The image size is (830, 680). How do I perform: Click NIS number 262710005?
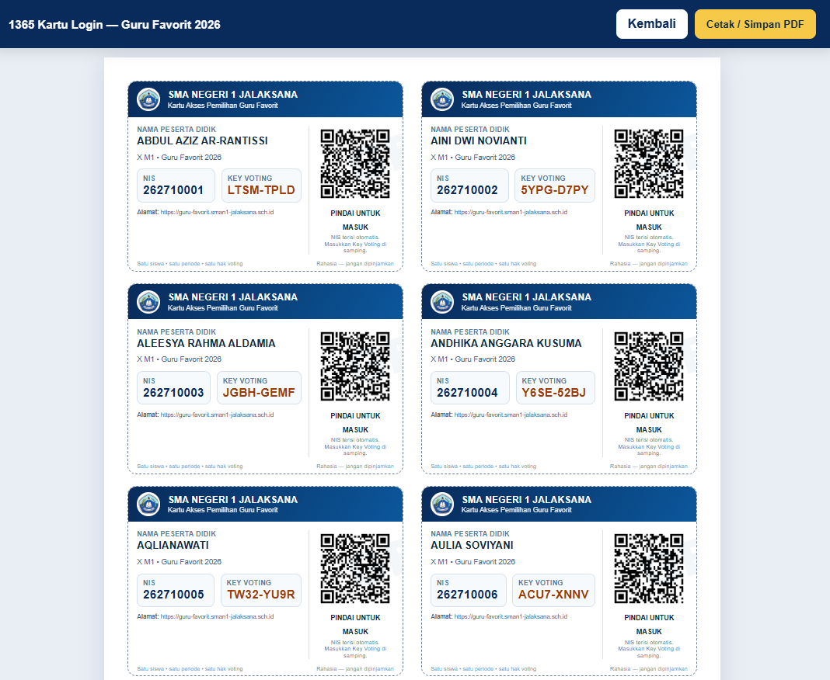(173, 595)
